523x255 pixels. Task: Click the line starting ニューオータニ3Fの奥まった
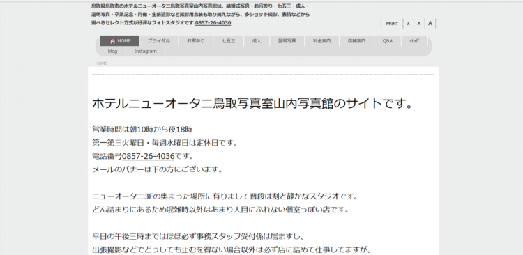225,196
